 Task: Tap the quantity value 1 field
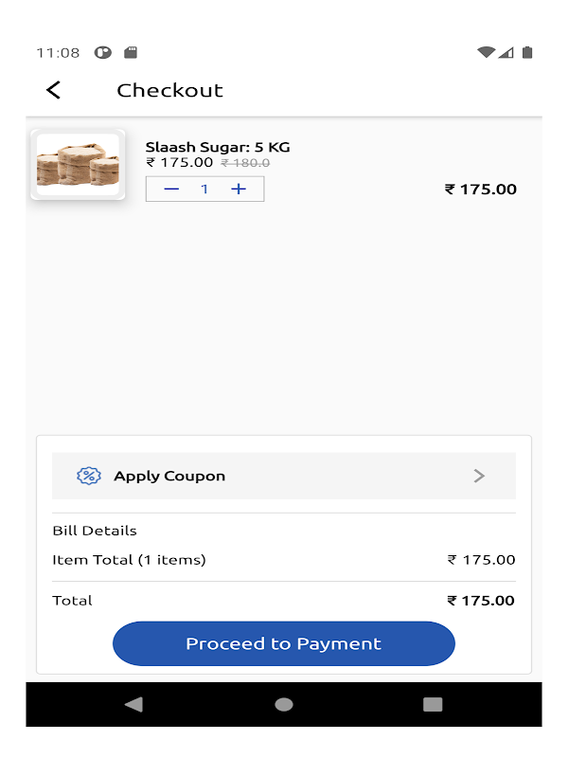[x=204, y=189]
